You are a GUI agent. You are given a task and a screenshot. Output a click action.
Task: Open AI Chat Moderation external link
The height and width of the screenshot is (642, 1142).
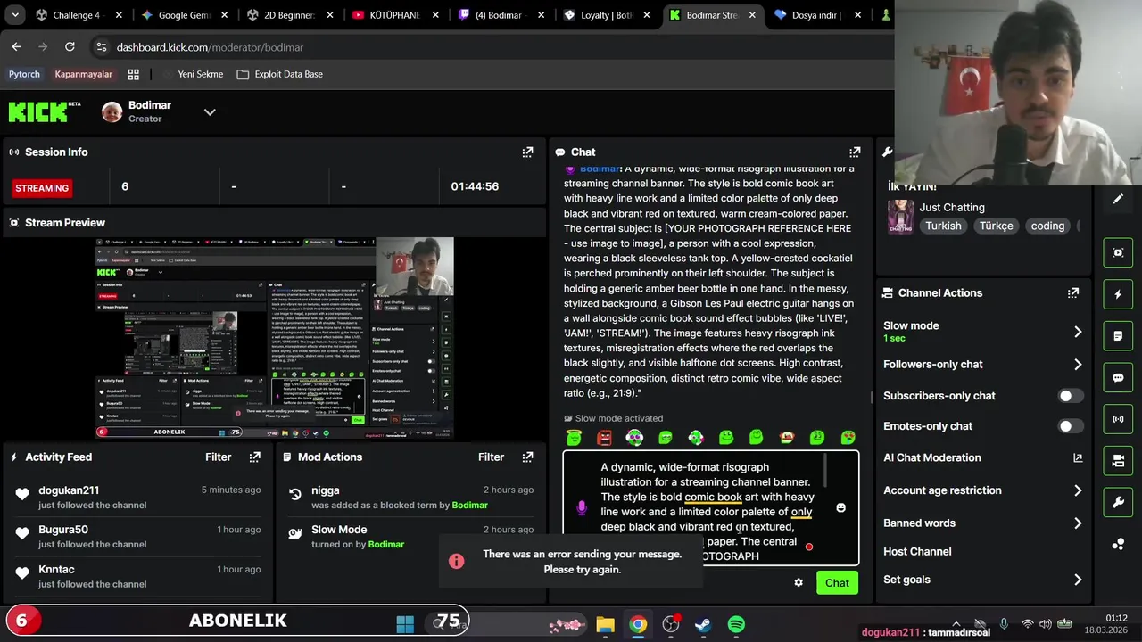pos(1077,458)
